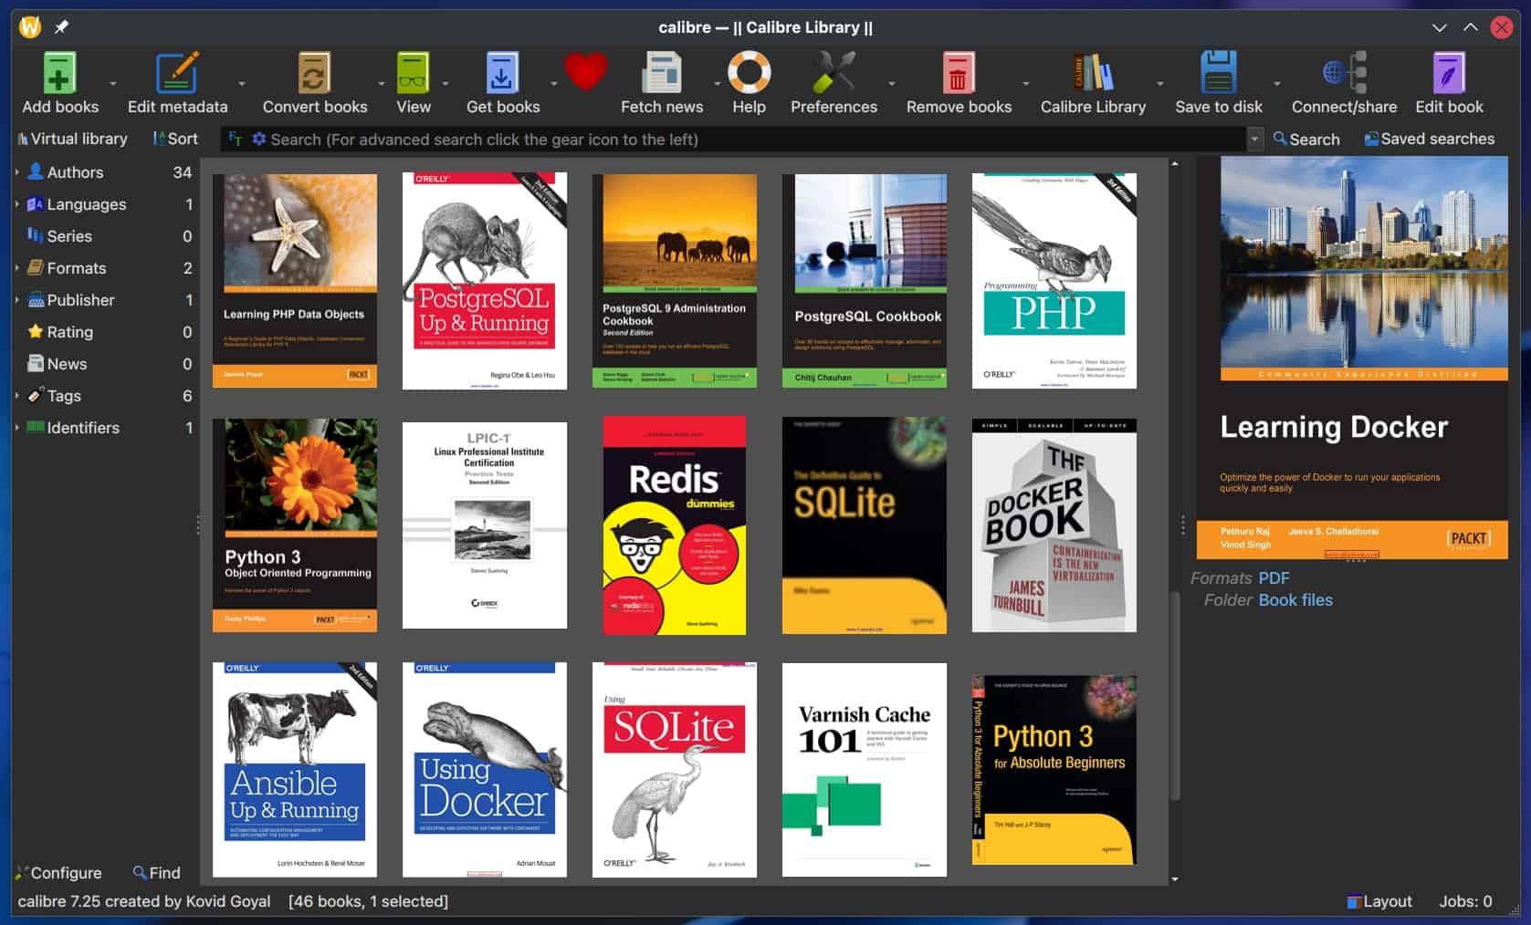The height and width of the screenshot is (925, 1531).
Task: Open calibre Preferences
Action: 834,73
